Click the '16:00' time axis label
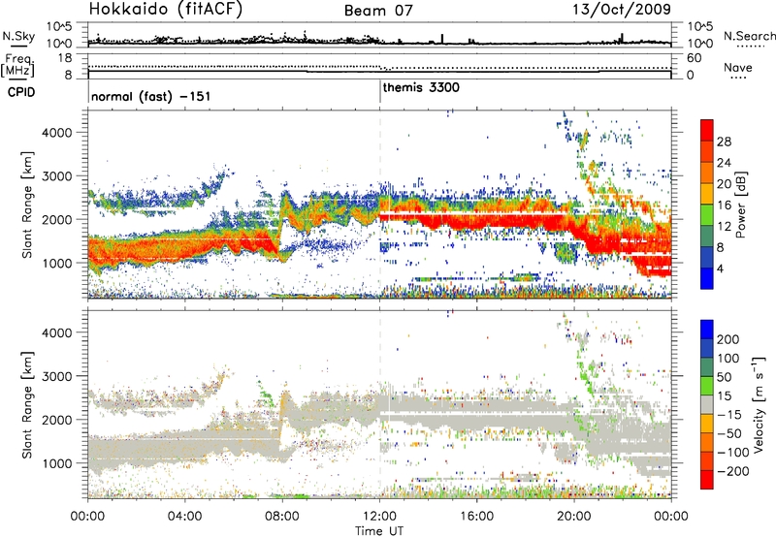 (476, 517)
